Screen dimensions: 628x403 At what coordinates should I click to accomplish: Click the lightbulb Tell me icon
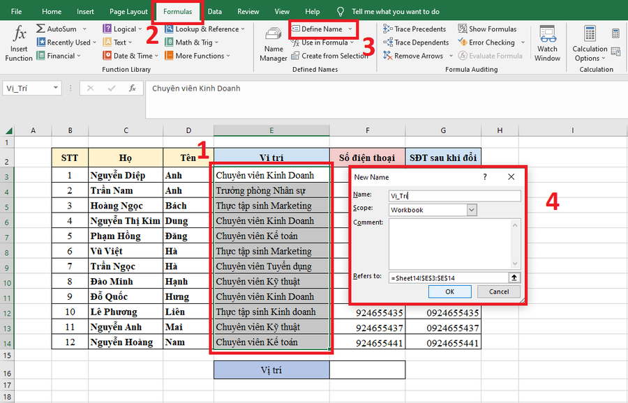pyautogui.click(x=341, y=11)
